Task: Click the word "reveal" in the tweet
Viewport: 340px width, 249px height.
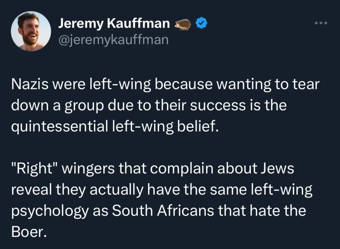Action: [32, 189]
